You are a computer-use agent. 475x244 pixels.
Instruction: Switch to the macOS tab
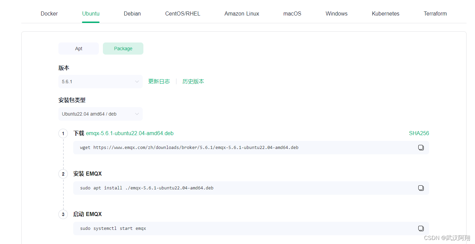click(292, 14)
